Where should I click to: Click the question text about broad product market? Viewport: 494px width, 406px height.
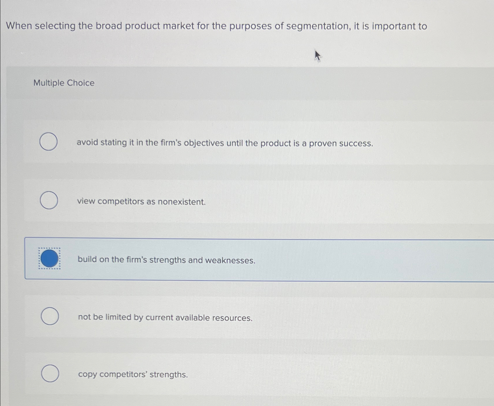[x=217, y=26]
